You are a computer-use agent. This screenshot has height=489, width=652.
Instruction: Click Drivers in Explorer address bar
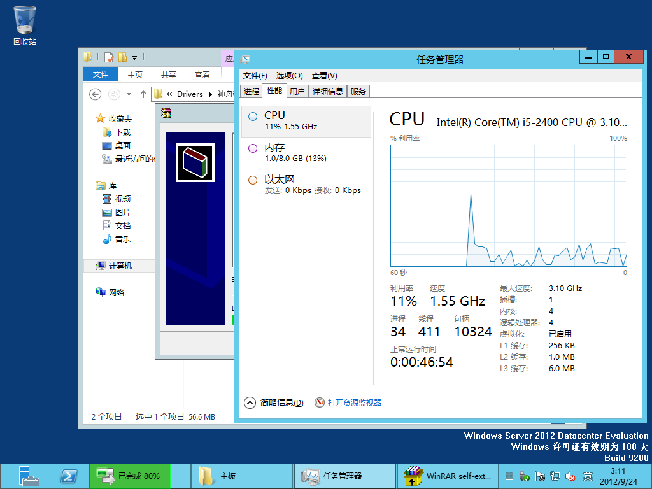[x=190, y=94]
